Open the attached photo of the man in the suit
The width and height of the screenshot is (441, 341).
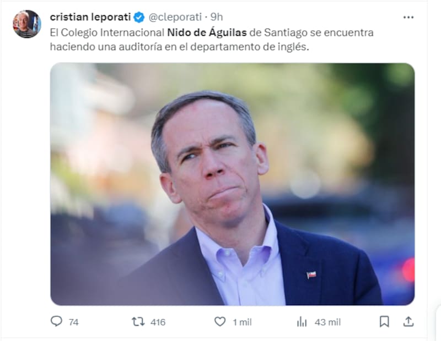click(x=232, y=184)
